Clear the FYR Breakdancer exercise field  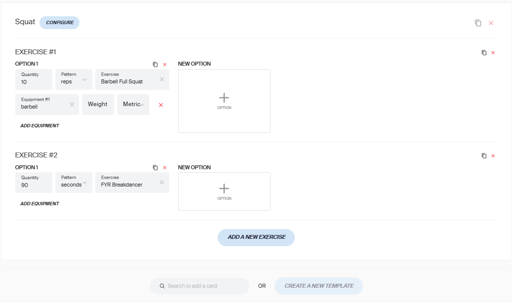coord(161,182)
